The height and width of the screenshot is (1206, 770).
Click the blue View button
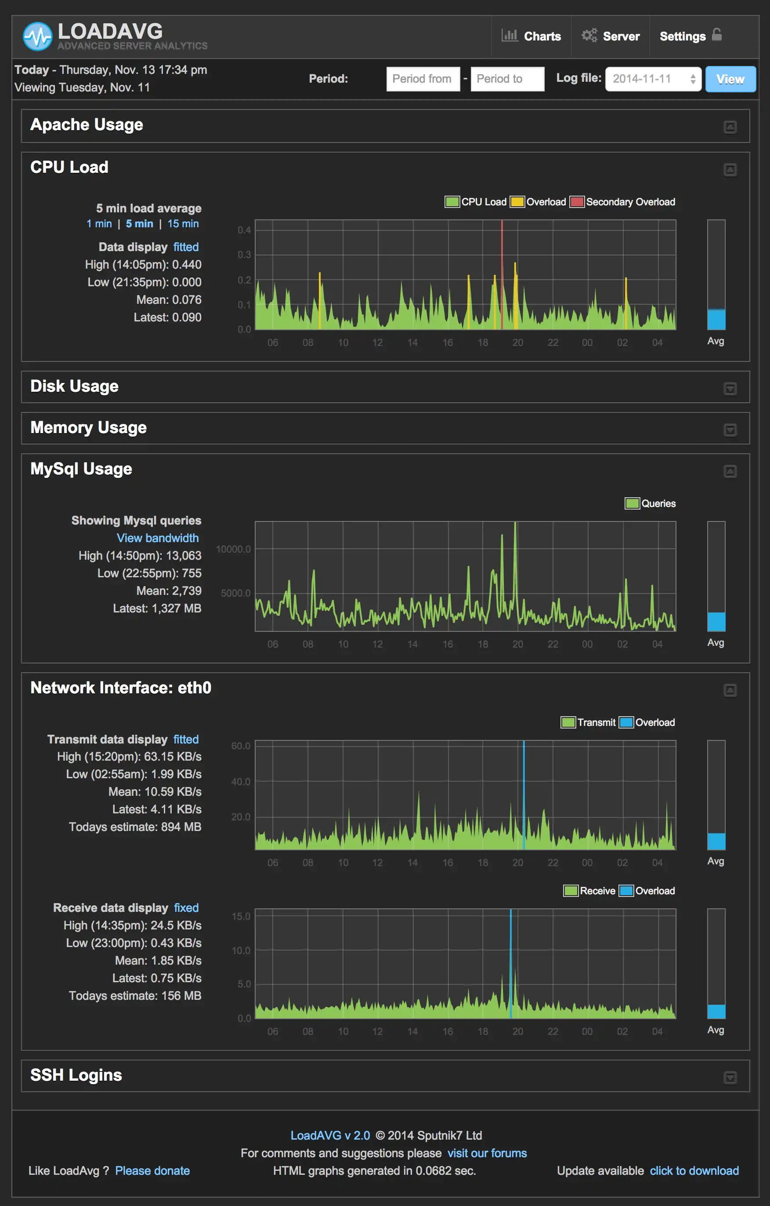point(730,79)
